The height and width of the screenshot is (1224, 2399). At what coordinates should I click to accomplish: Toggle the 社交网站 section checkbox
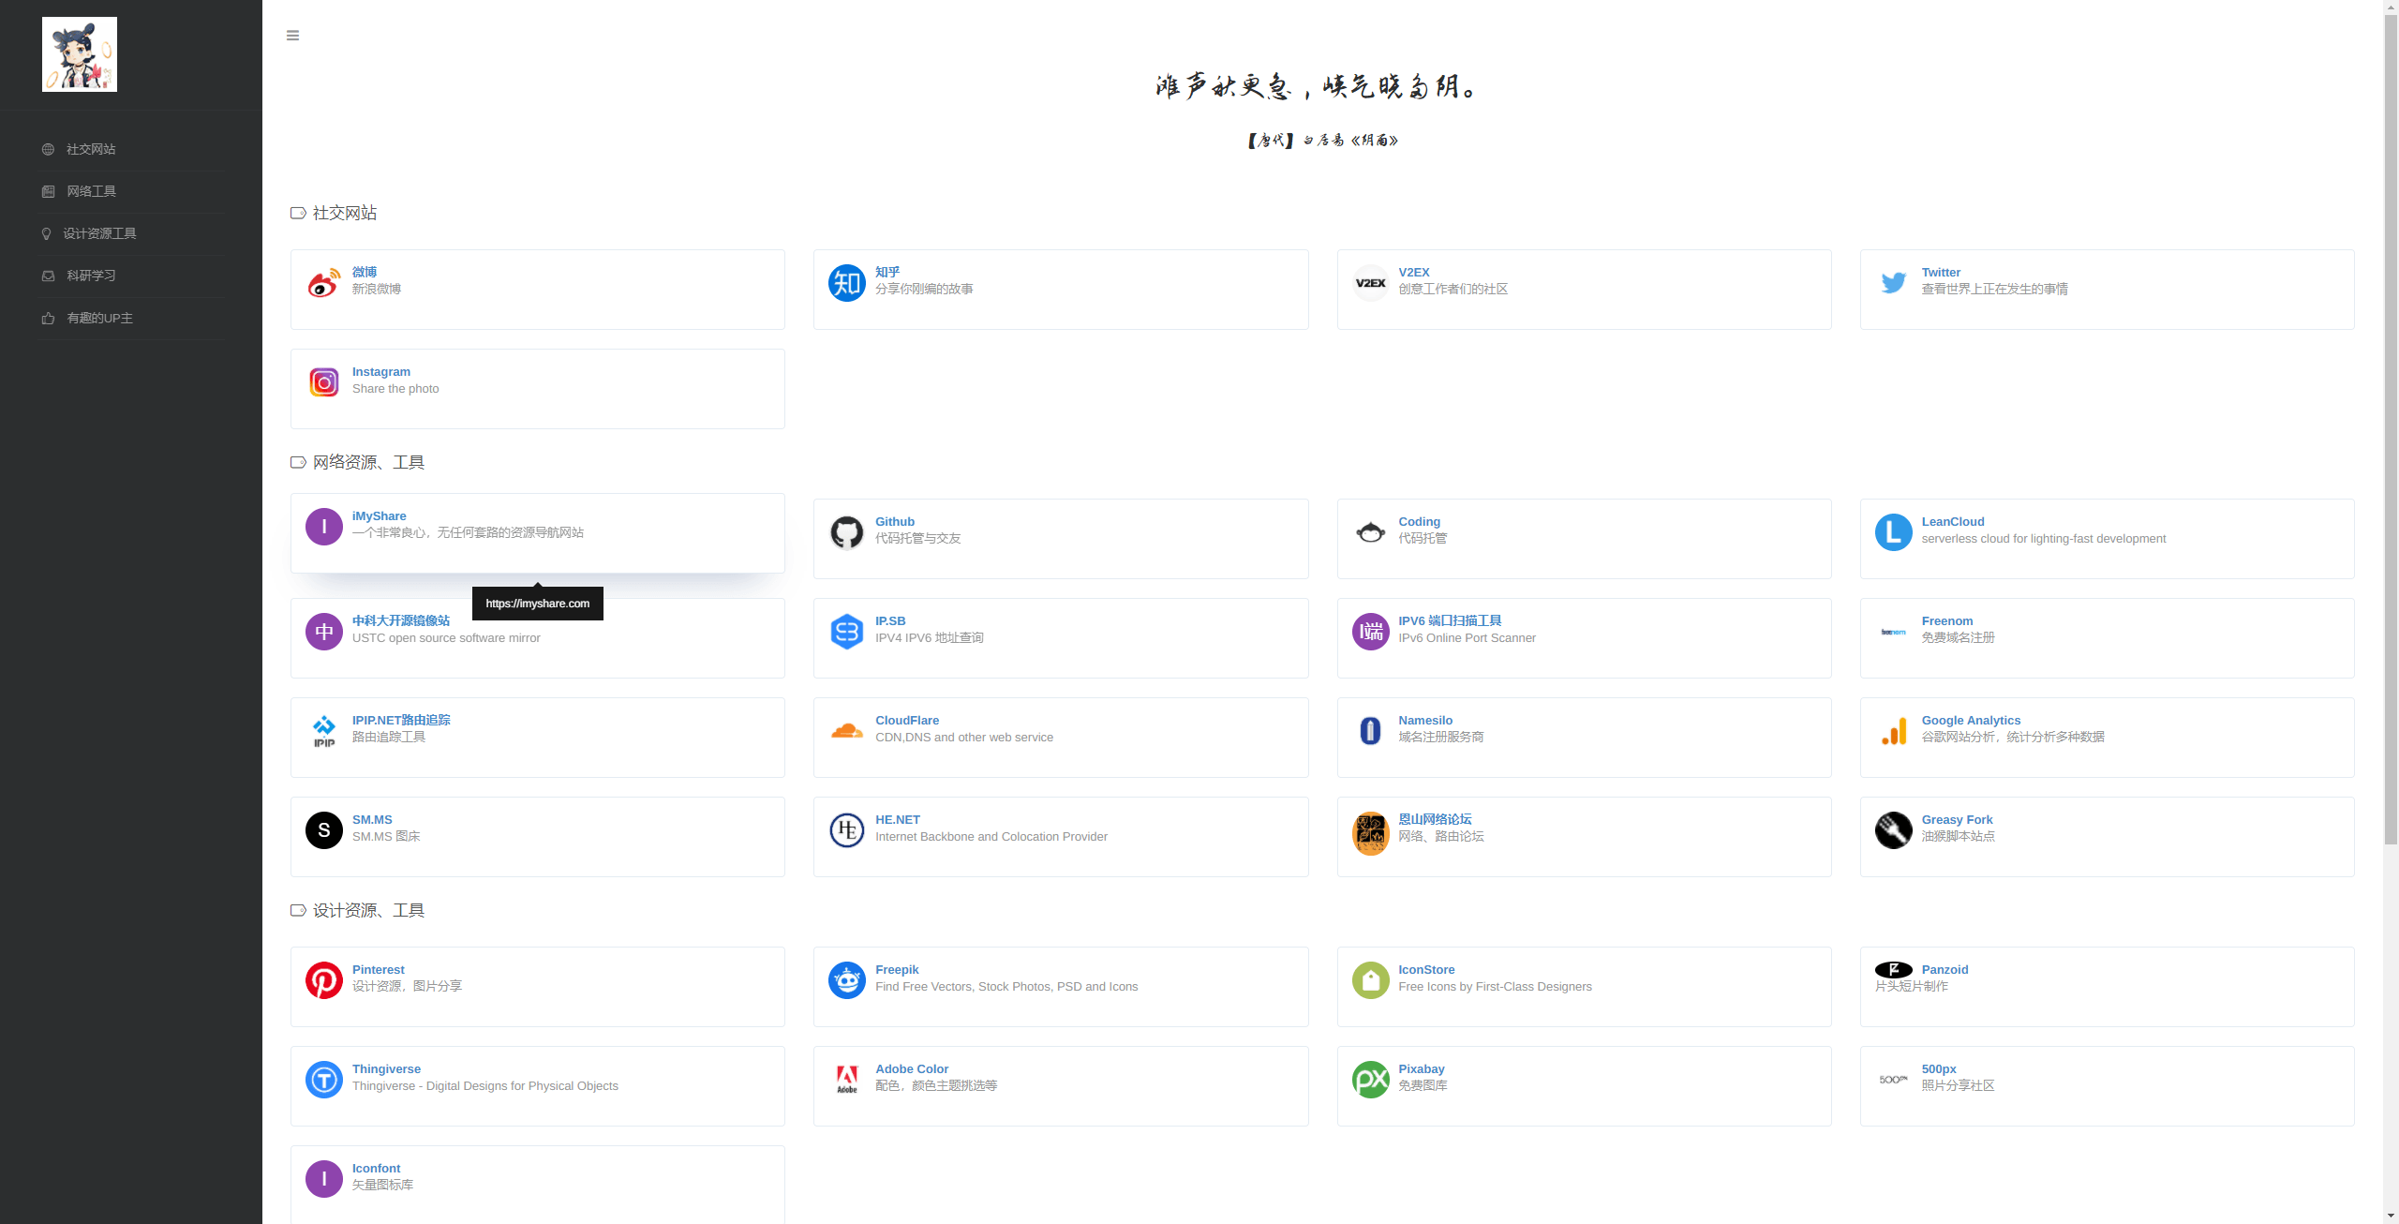296,213
